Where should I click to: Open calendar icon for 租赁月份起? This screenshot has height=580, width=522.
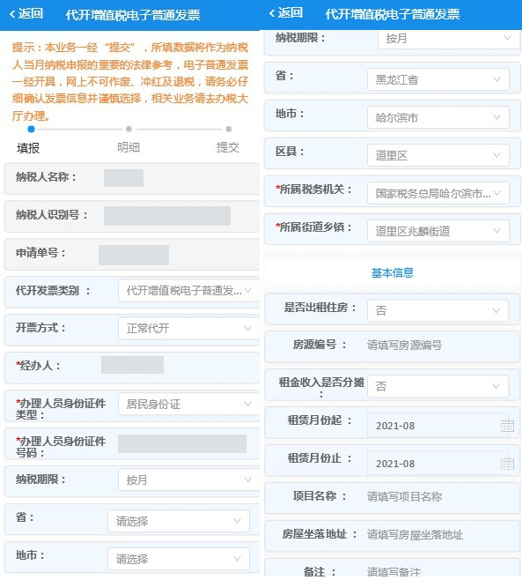507,426
